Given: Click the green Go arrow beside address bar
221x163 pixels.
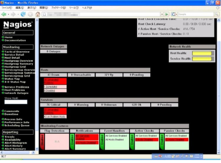Looking at the screenshot, I should 167,14.
